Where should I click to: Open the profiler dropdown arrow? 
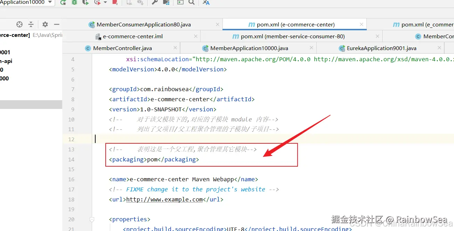(x=105, y=2)
